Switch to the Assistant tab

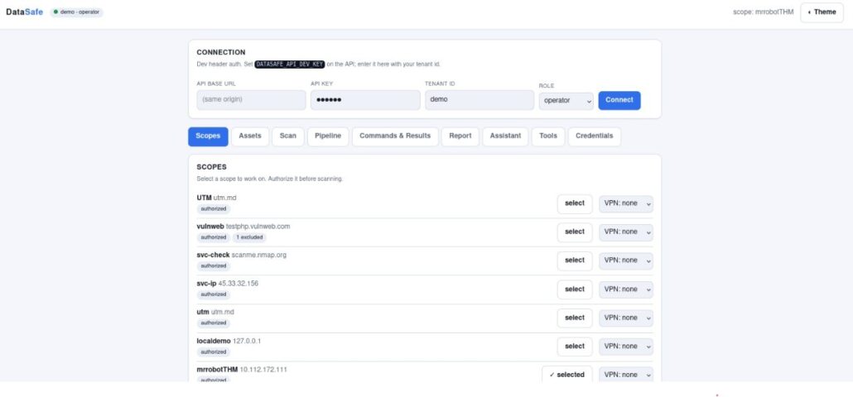(505, 136)
